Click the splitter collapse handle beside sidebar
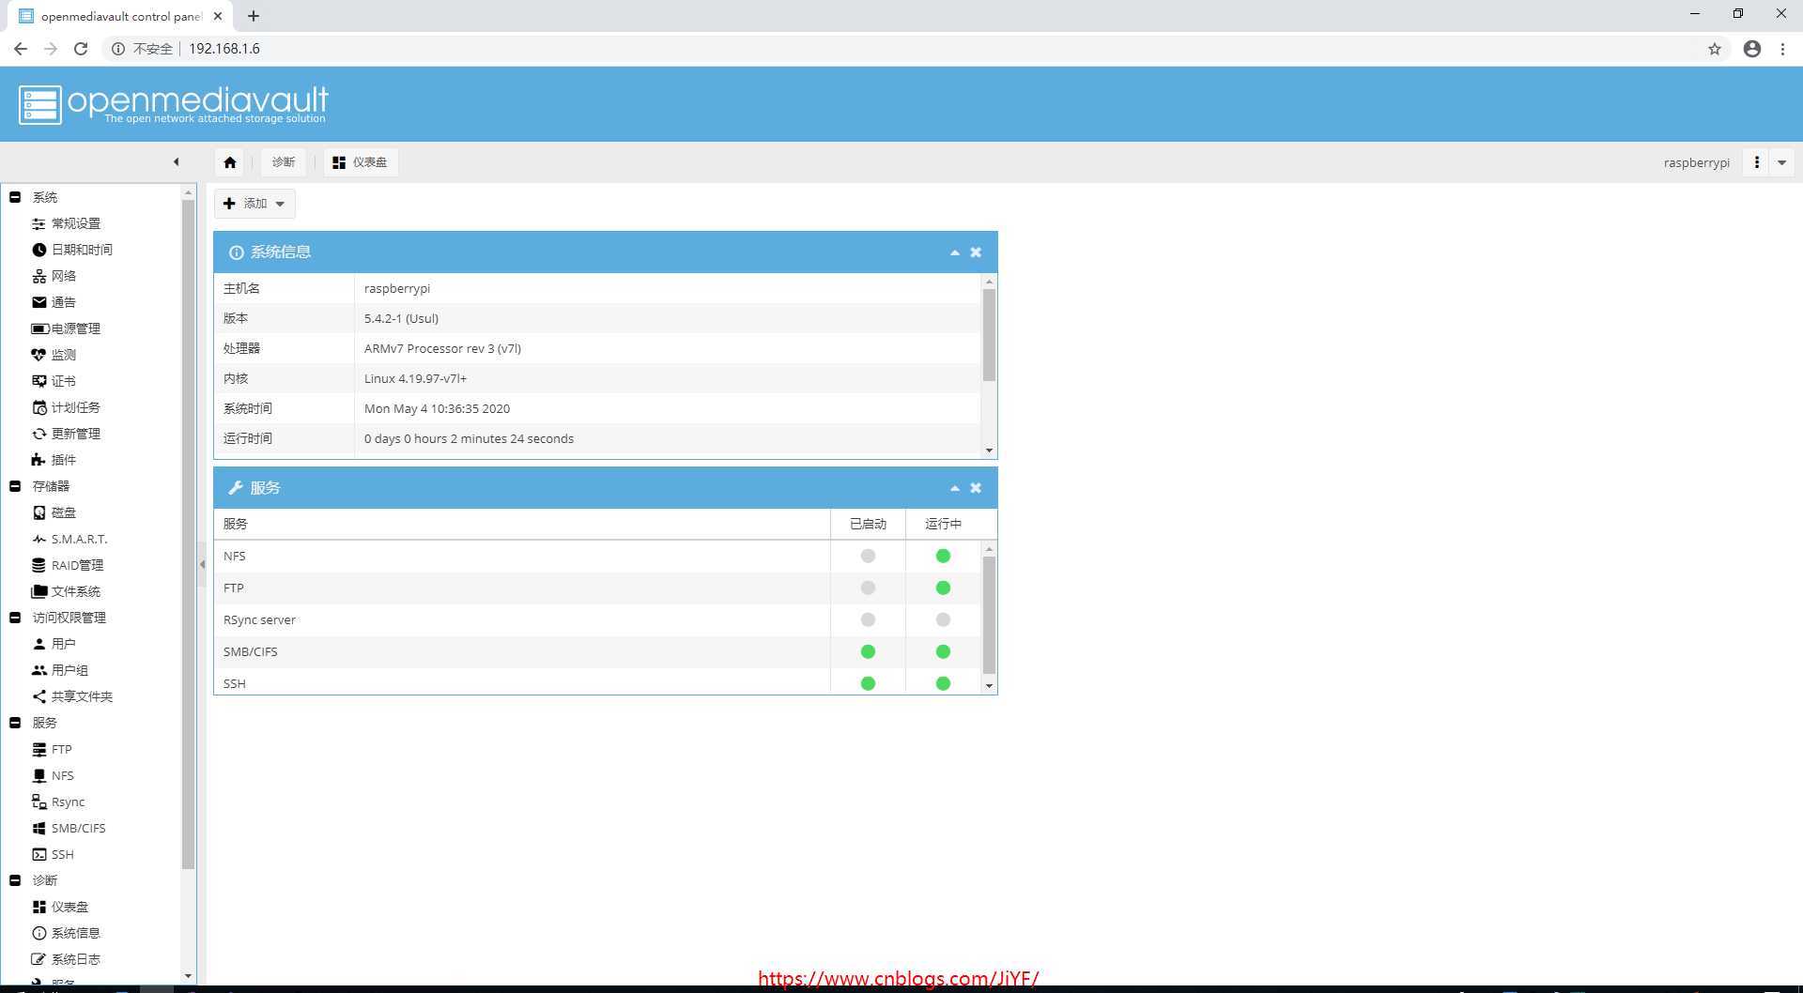The height and width of the screenshot is (993, 1803). point(202,565)
